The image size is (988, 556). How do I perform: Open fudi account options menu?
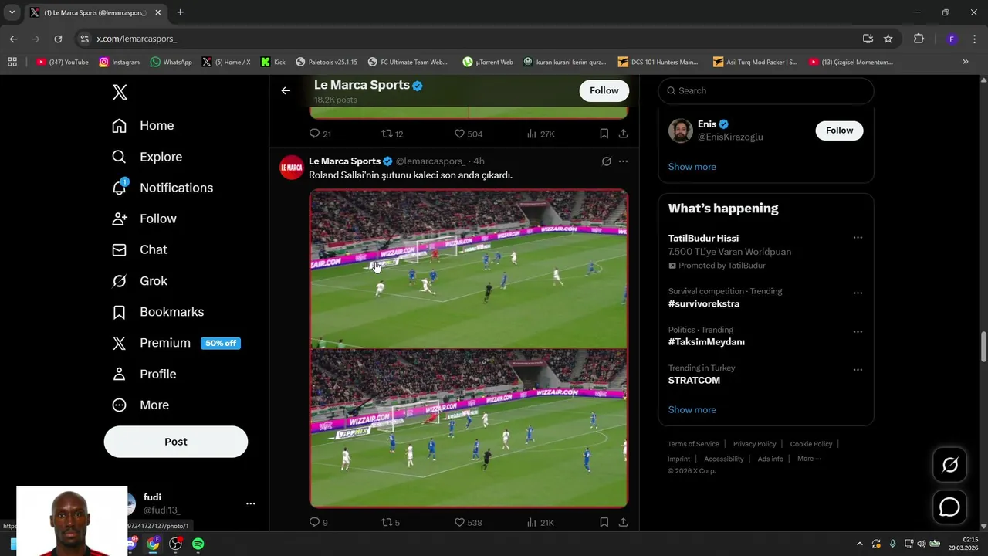point(250,503)
